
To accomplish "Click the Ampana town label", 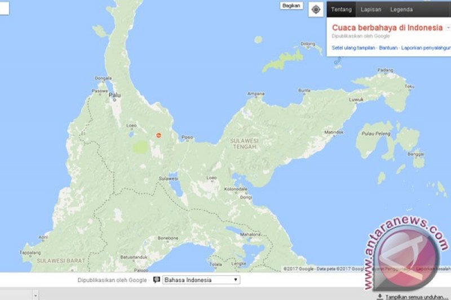I will click(x=256, y=93).
